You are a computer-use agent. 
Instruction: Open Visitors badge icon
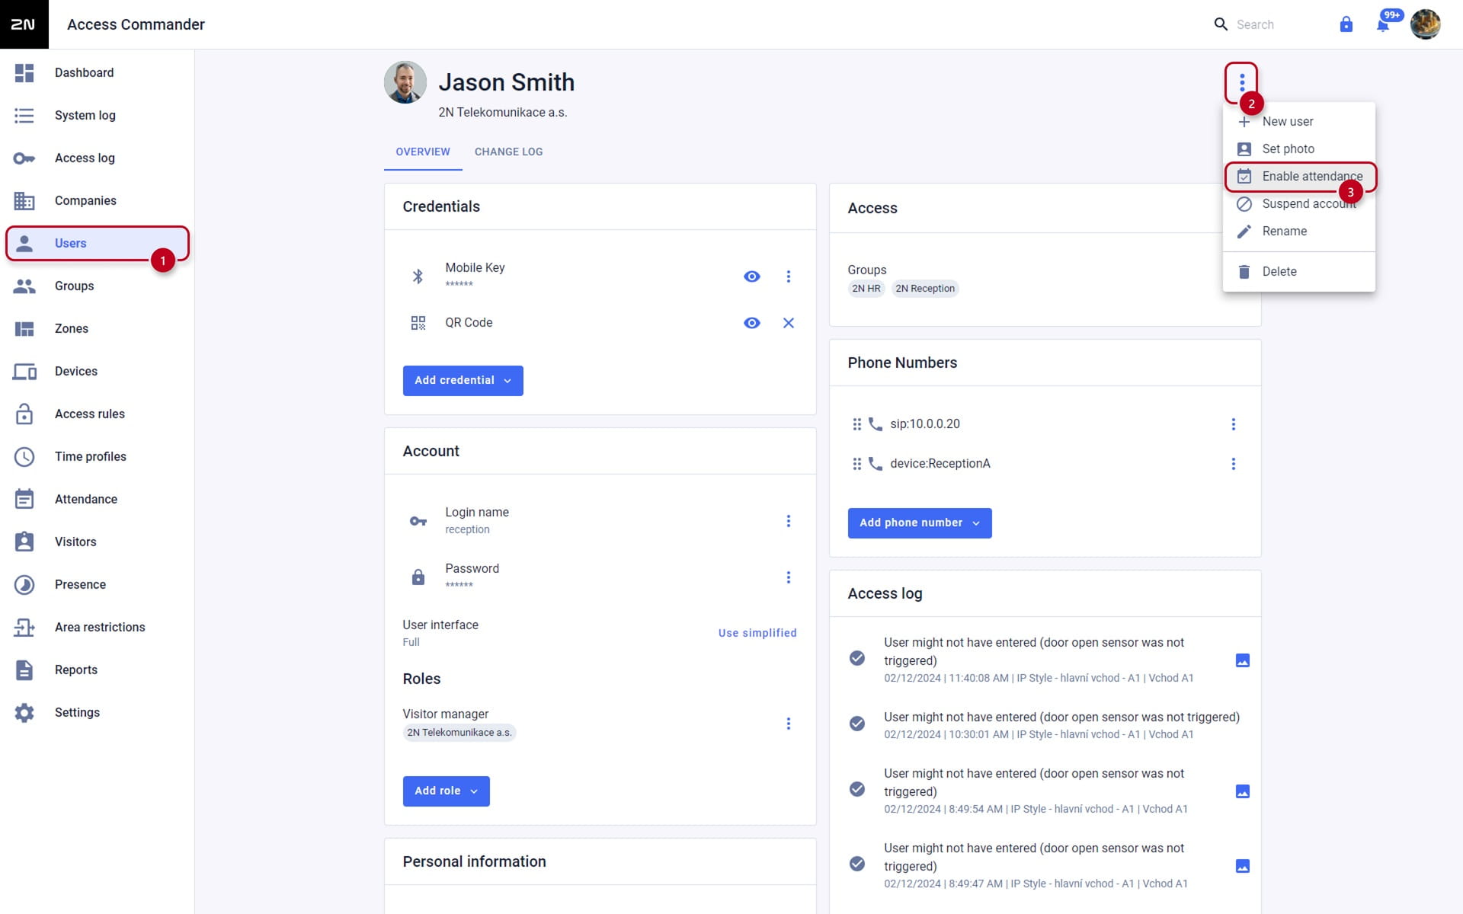click(x=24, y=542)
